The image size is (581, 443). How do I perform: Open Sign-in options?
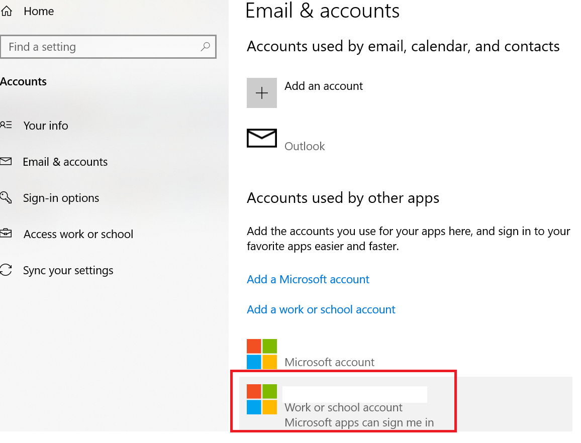pos(61,198)
